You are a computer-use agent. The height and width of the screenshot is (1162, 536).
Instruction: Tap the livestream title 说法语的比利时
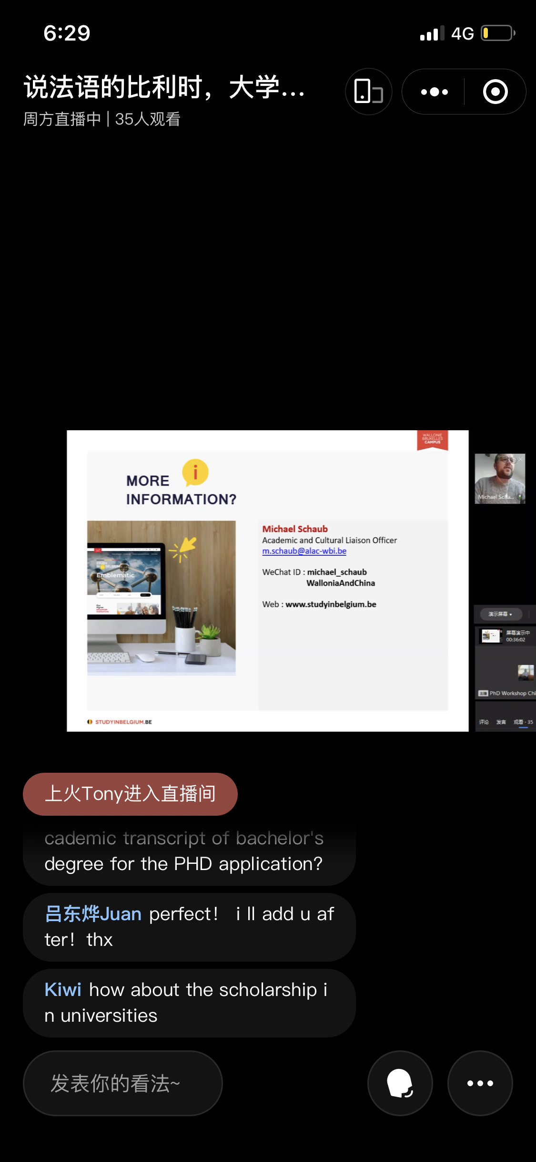(164, 88)
